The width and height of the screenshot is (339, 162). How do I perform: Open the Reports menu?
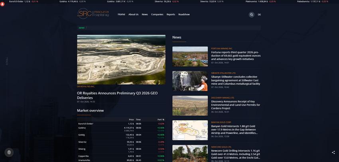pos(171,14)
